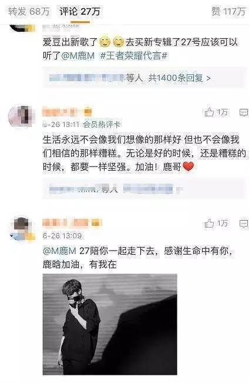The height and width of the screenshot is (383, 249).
Task: Tap reply icon on 27陪你一起走下去 comment
Action: 244,224
